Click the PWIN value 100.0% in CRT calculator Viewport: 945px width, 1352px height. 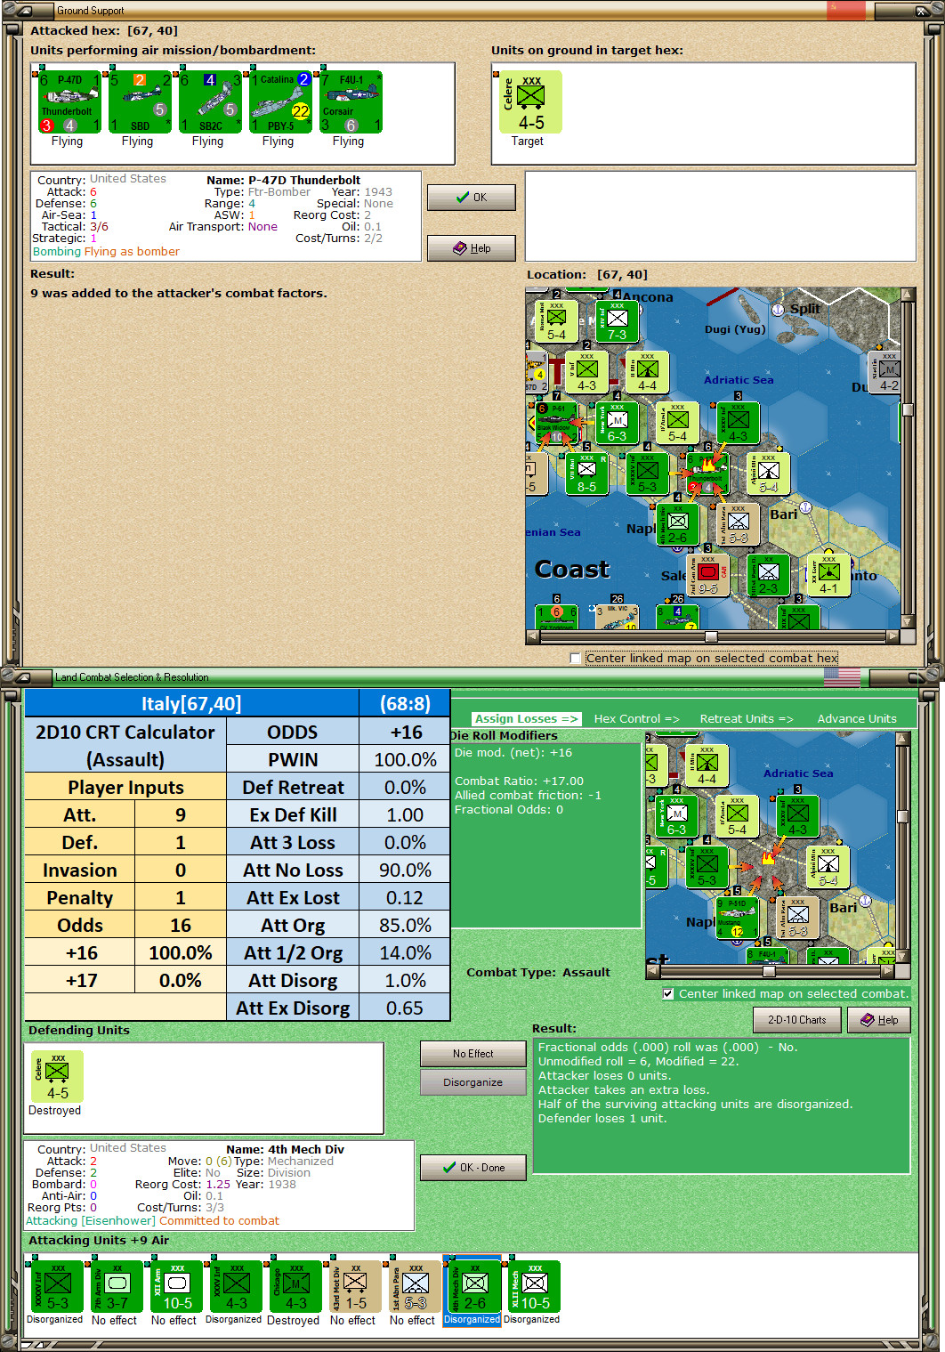[x=405, y=759]
